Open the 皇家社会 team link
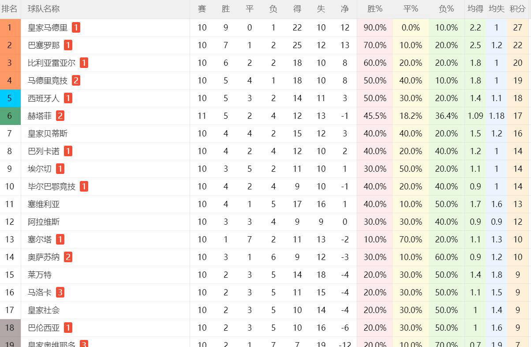The height and width of the screenshot is (347, 531). tap(44, 310)
